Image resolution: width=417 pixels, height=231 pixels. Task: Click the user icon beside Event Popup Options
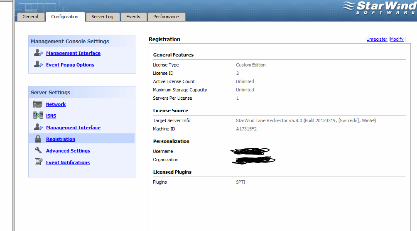[x=38, y=64]
